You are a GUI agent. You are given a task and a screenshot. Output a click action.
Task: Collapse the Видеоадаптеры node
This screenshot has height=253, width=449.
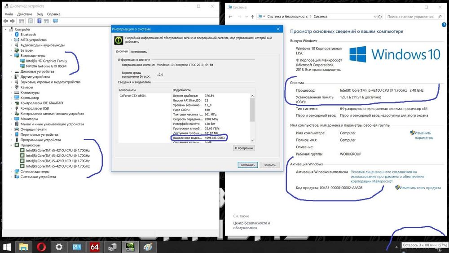click(x=11, y=56)
